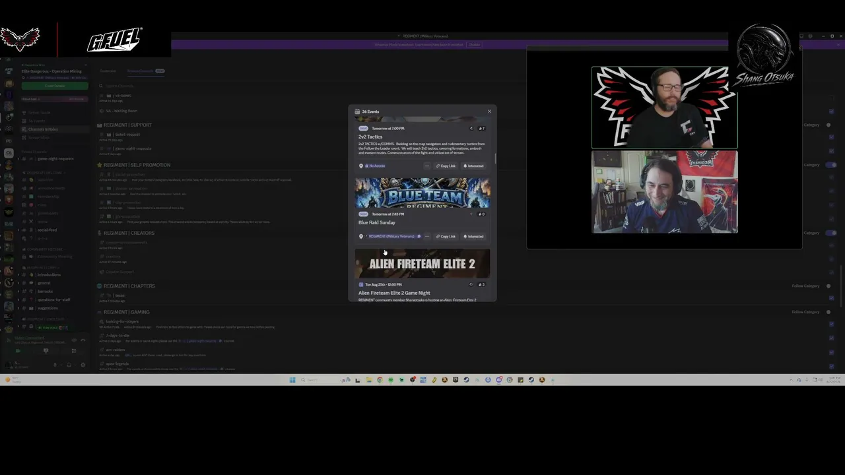Viewport: 845px width, 475px height.
Task: Open looking-for-players in the channel browser
Action: point(122,321)
